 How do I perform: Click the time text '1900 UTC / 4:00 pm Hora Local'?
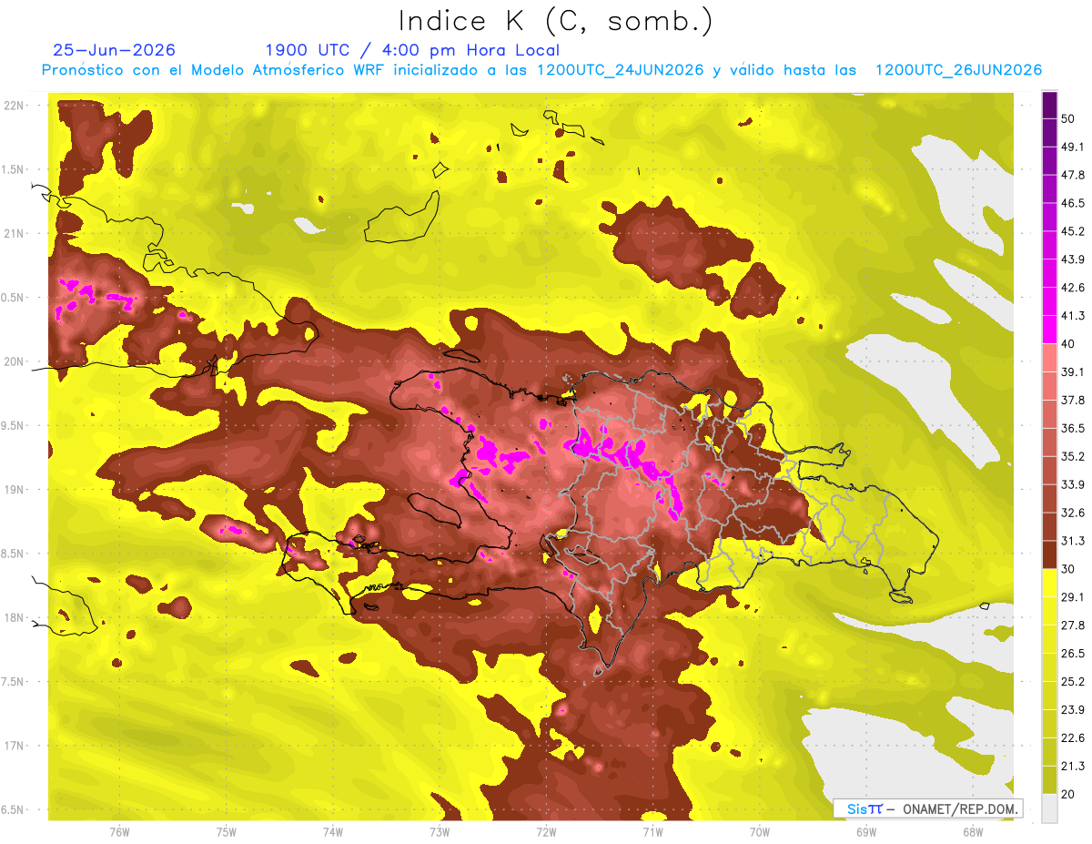tap(412, 50)
